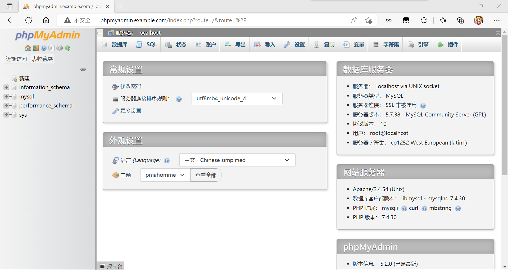
Task: Open the utf8mb4_unicode_ci collation dropdown
Action: coord(237,98)
